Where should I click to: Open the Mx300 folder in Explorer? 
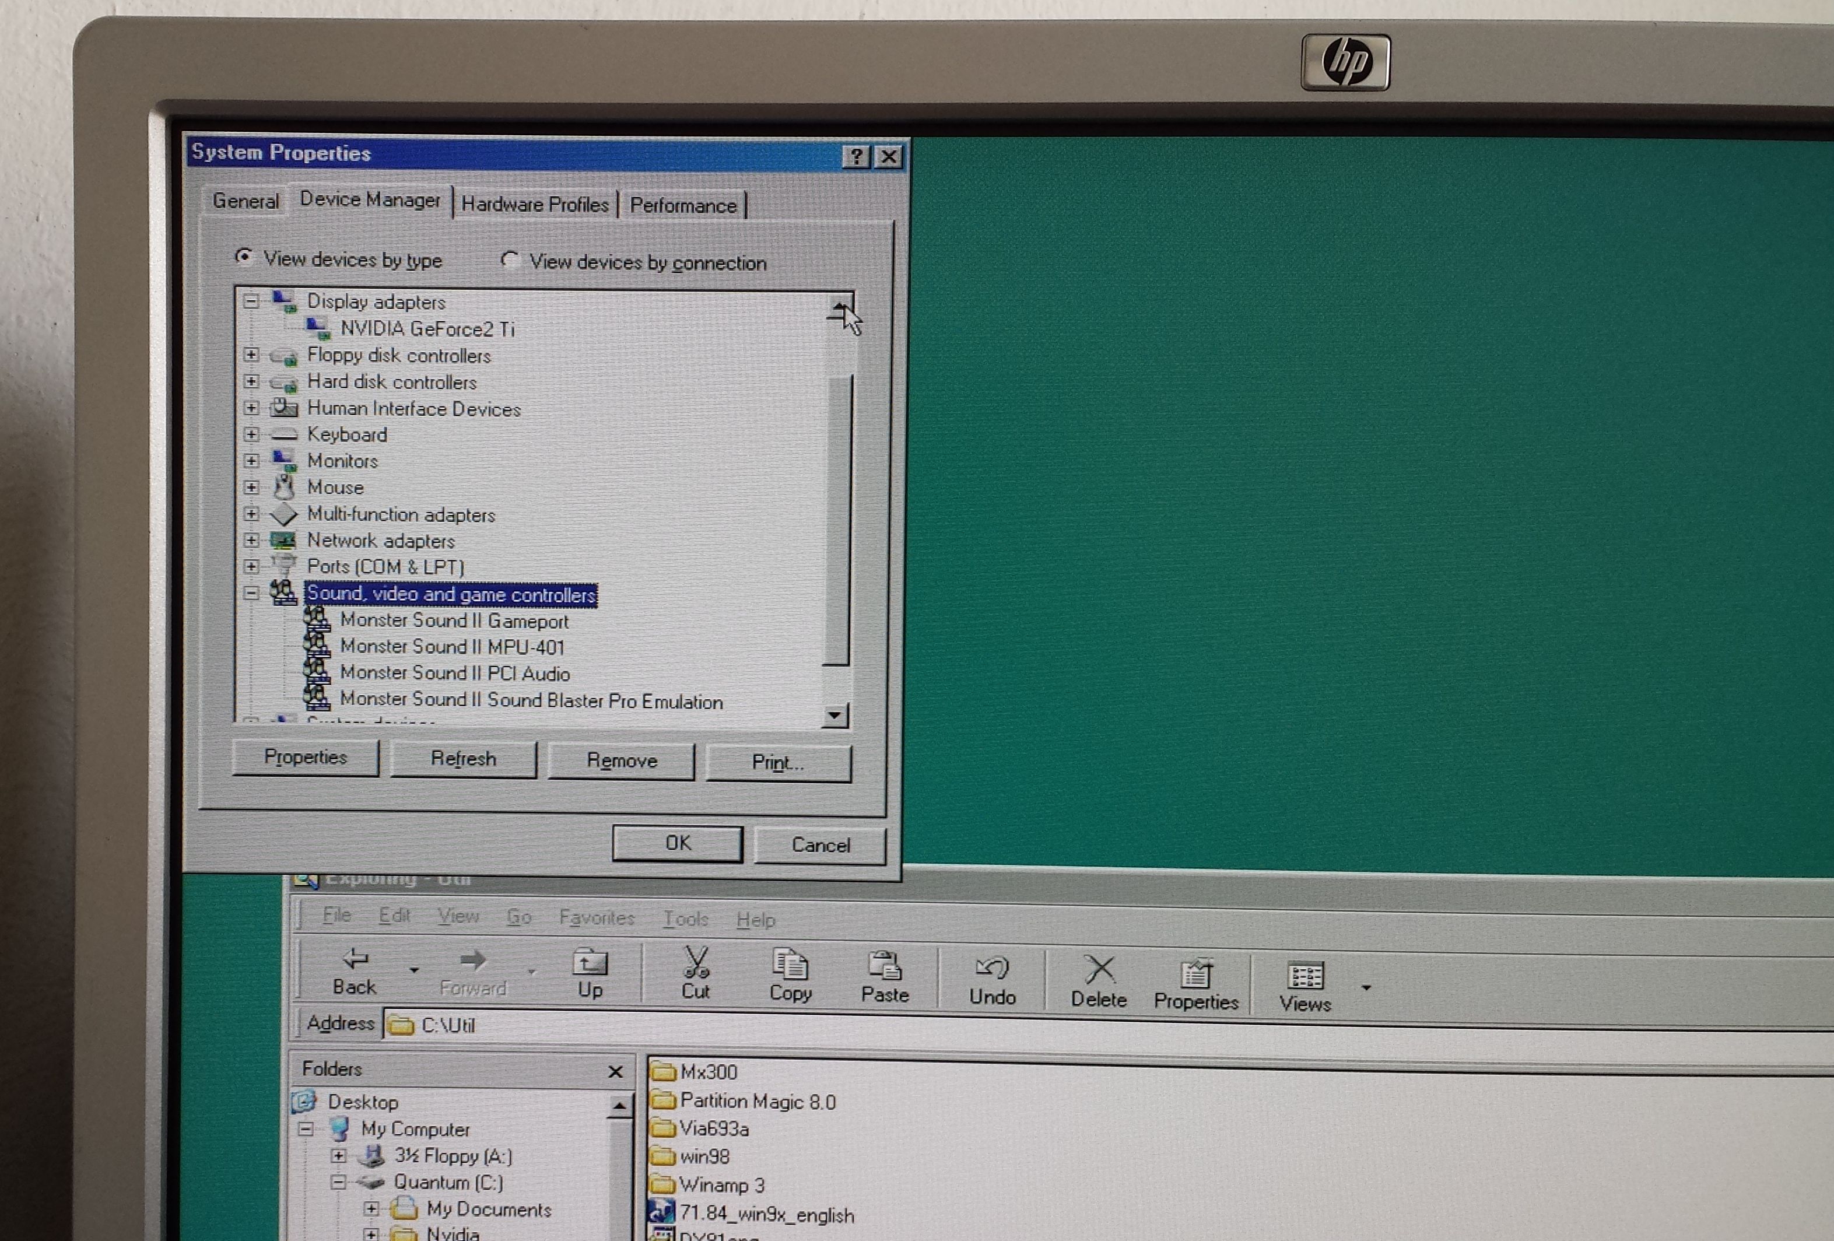click(694, 1071)
